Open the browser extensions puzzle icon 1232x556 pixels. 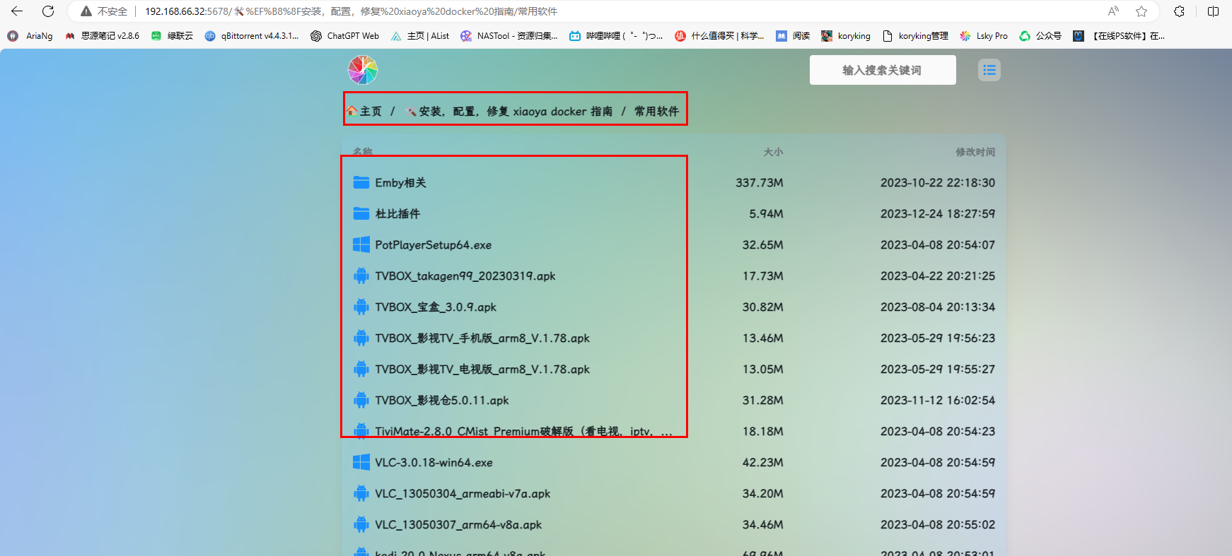click(x=1179, y=11)
